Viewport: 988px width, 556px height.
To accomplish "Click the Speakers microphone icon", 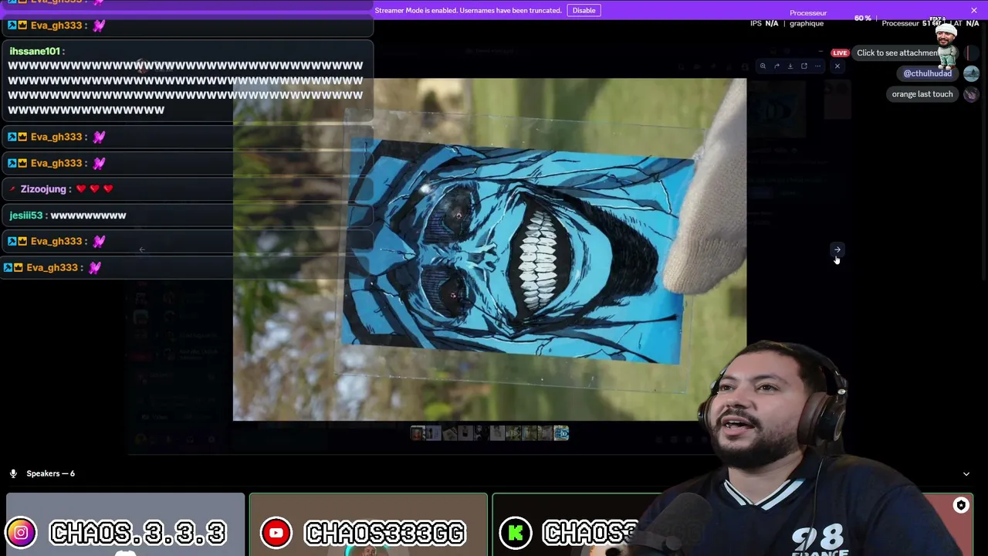I will (13, 473).
